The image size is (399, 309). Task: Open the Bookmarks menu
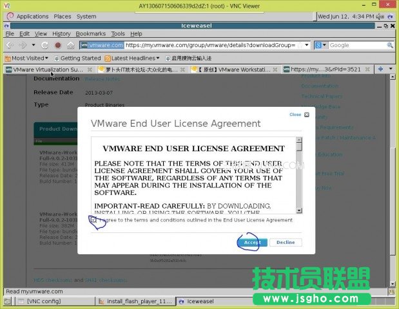pos(91,33)
